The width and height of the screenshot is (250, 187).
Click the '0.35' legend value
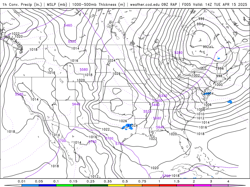pos(108,181)
